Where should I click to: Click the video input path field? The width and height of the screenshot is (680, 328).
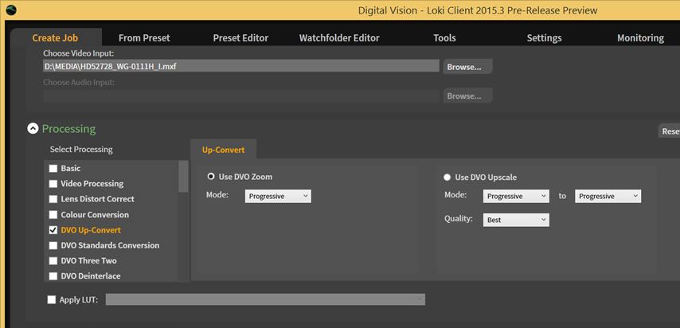tap(241, 66)
